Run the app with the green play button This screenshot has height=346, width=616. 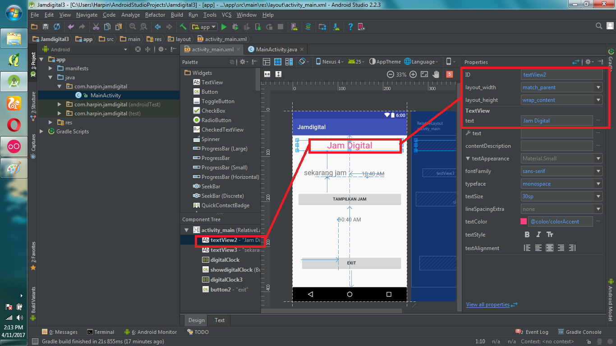click(224, 27)
